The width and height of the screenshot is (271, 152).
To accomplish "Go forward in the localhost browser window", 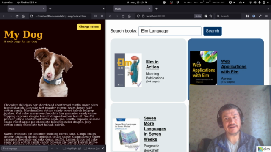I will (117, 16).
